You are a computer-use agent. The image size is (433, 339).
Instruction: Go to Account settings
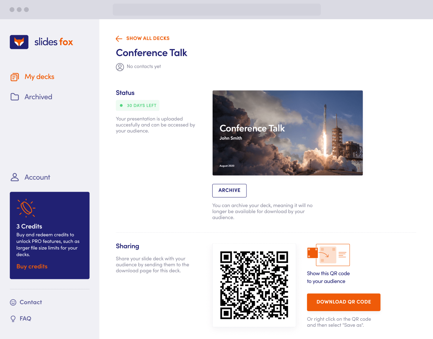(x=37, y=177)
